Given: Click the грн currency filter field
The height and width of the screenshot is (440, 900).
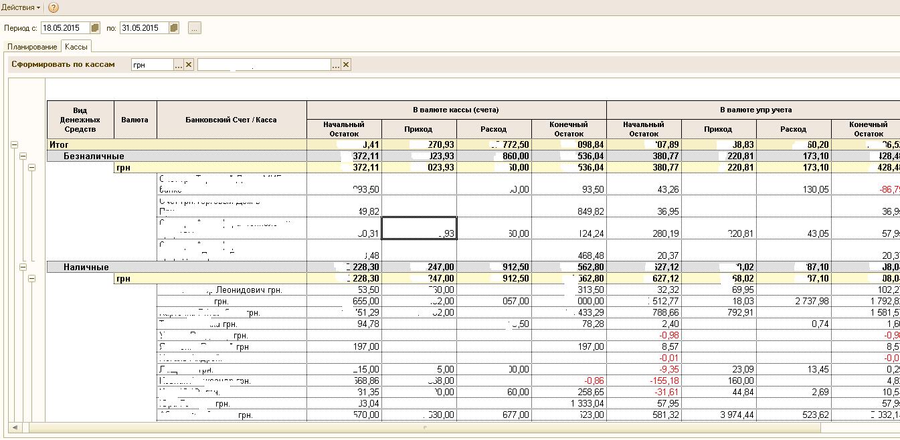Looking at the screenshot, I should (x=152, y=65).
